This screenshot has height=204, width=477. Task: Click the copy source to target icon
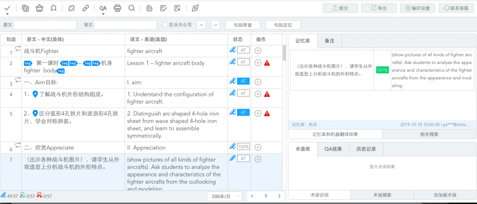[25, 8]
